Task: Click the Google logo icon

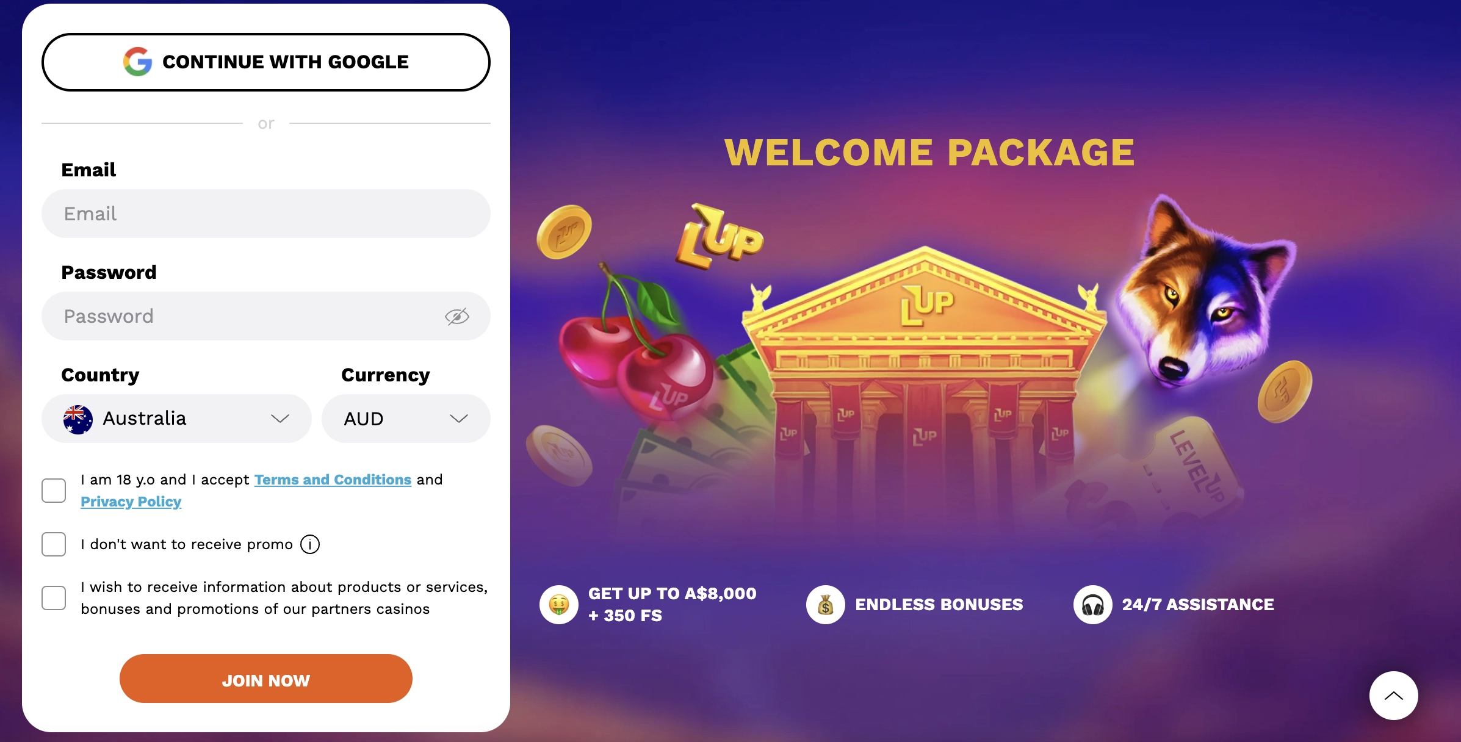Action: point(138,62)
